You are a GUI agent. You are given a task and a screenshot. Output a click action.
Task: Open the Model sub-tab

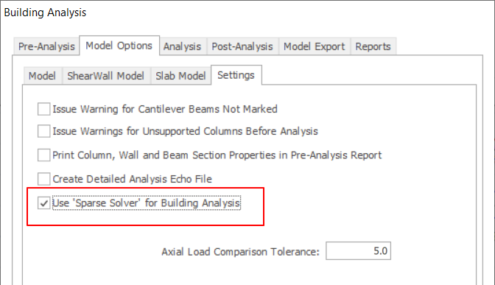42,76
